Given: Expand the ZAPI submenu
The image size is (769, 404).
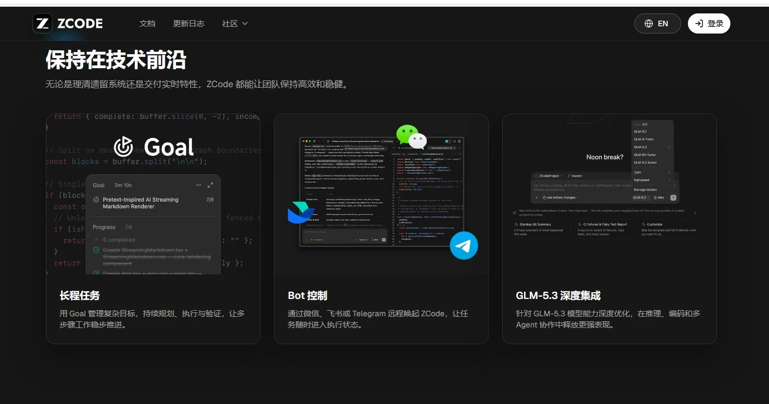Looking at the screenshot, I should click(652, 173).
